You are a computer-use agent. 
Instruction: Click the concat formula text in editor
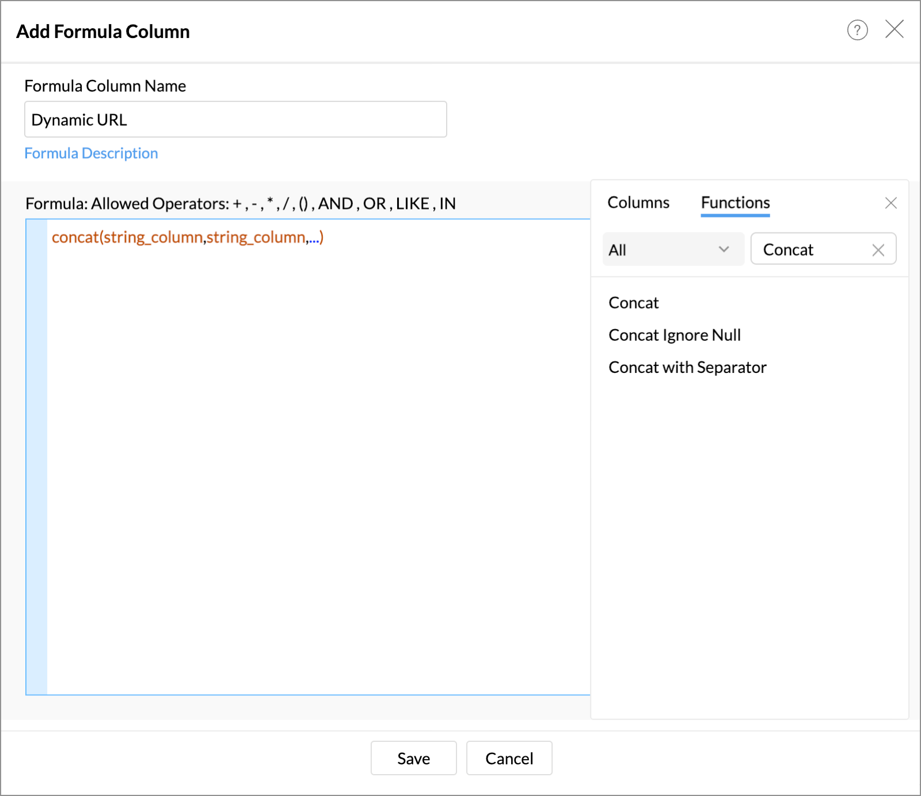pos(188,237)
